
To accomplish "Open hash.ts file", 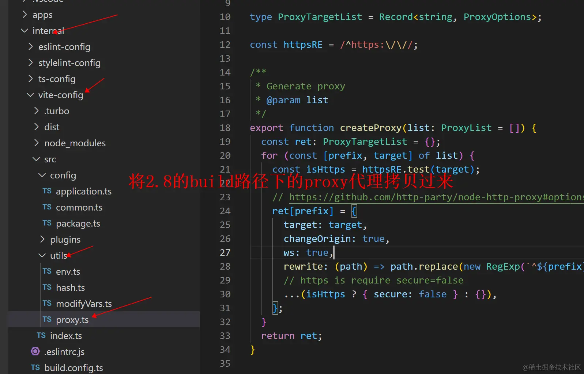I will 70,288.
